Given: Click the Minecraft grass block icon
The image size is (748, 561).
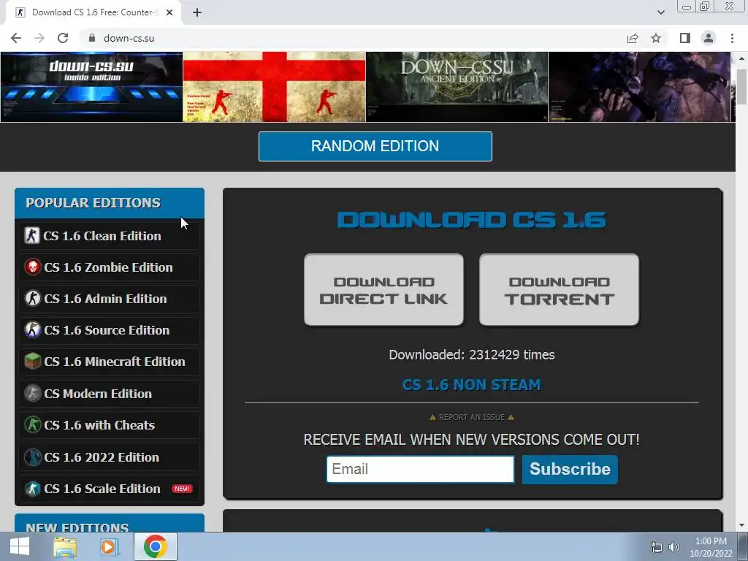Looking at the screenshot, I should 32,362.
